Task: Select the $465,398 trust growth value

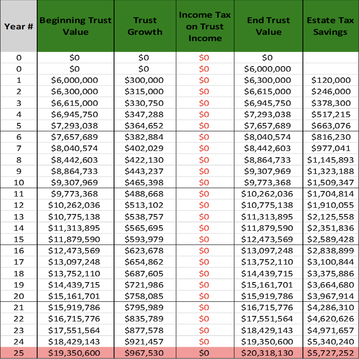Action: point(144,183)
